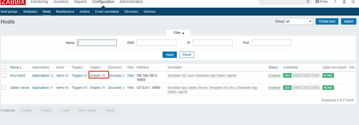
Task: Go to Discovery submenu
Action: pos(131,12)
